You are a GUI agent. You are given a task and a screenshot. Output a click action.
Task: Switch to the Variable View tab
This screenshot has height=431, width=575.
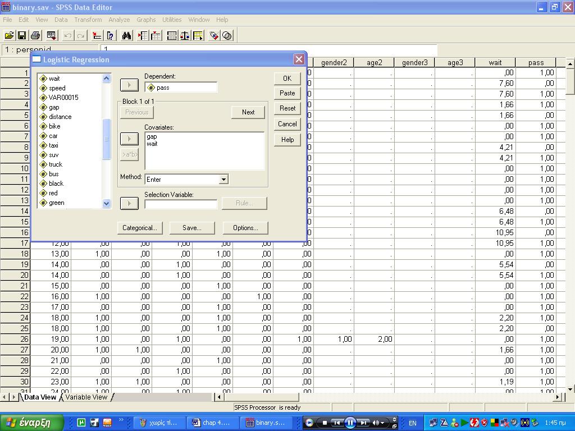86,397
